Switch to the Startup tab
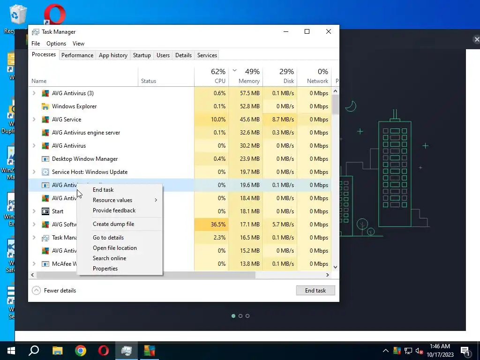Viewport: 480px width, 360px height. (x=142, y=55)
